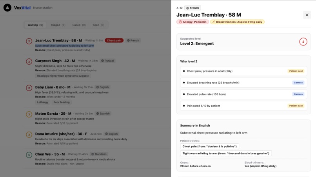Switch to the Triaged (0) tab
The image size is (316, 177).
(x=58, y=25)
